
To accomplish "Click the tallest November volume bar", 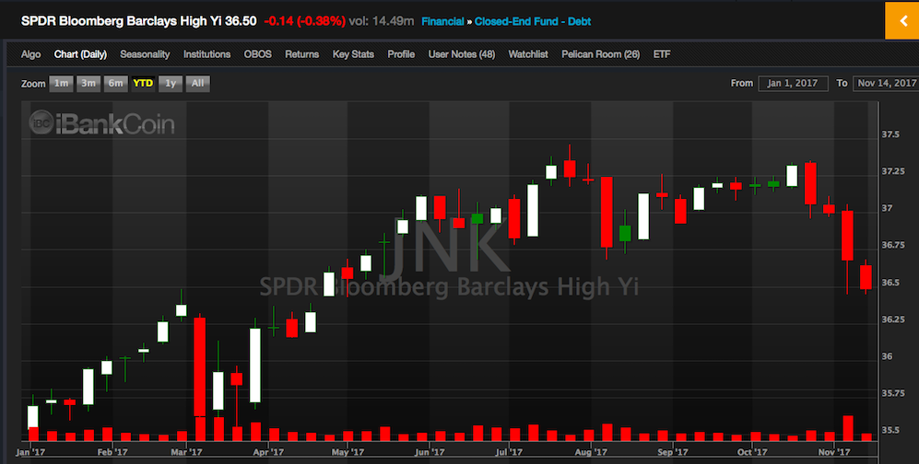I will coord(847,428).
